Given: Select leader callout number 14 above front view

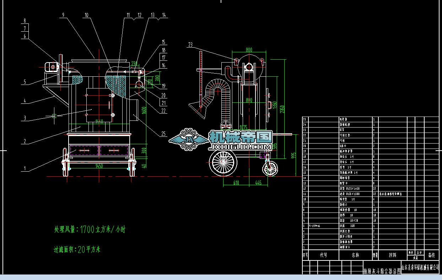Looking at the screenshot, I should point(164,15).
